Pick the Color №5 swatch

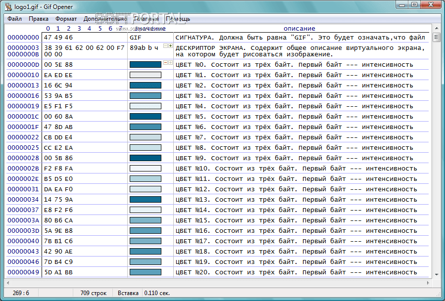tap(145, 117)
